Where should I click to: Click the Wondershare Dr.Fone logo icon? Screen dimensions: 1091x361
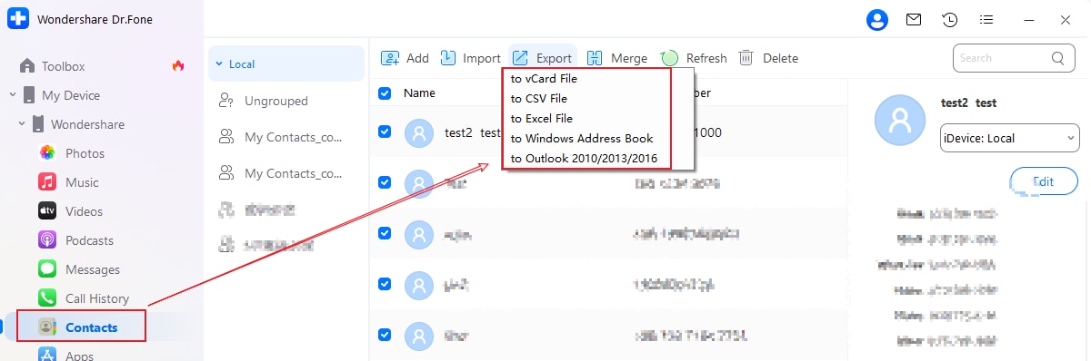tap(18, 20)
